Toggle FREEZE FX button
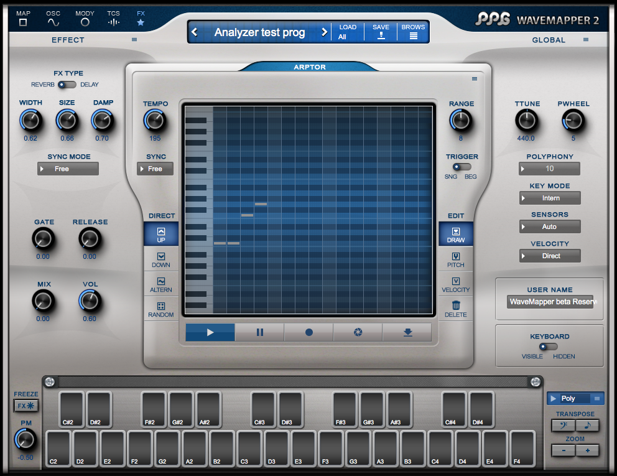This screenshot has height=476, width=617. point(26,406)
